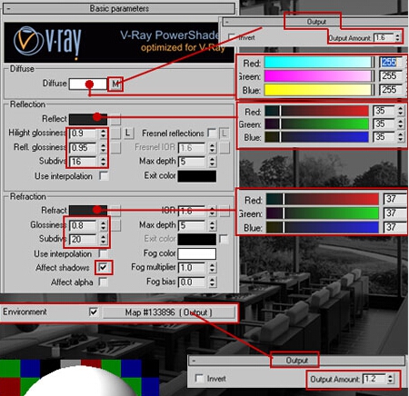This screenshot has width=409, height=396.
Task: Click the reflect Red slider at 35
Action: pyautogui.click(x=317, y=111)
